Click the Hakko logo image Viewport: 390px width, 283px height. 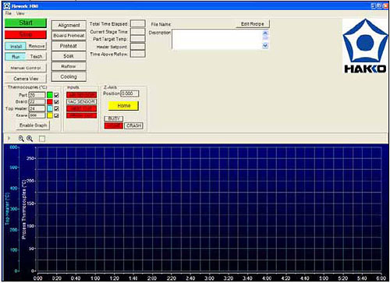pyautogui.click(x=365, y=46)
